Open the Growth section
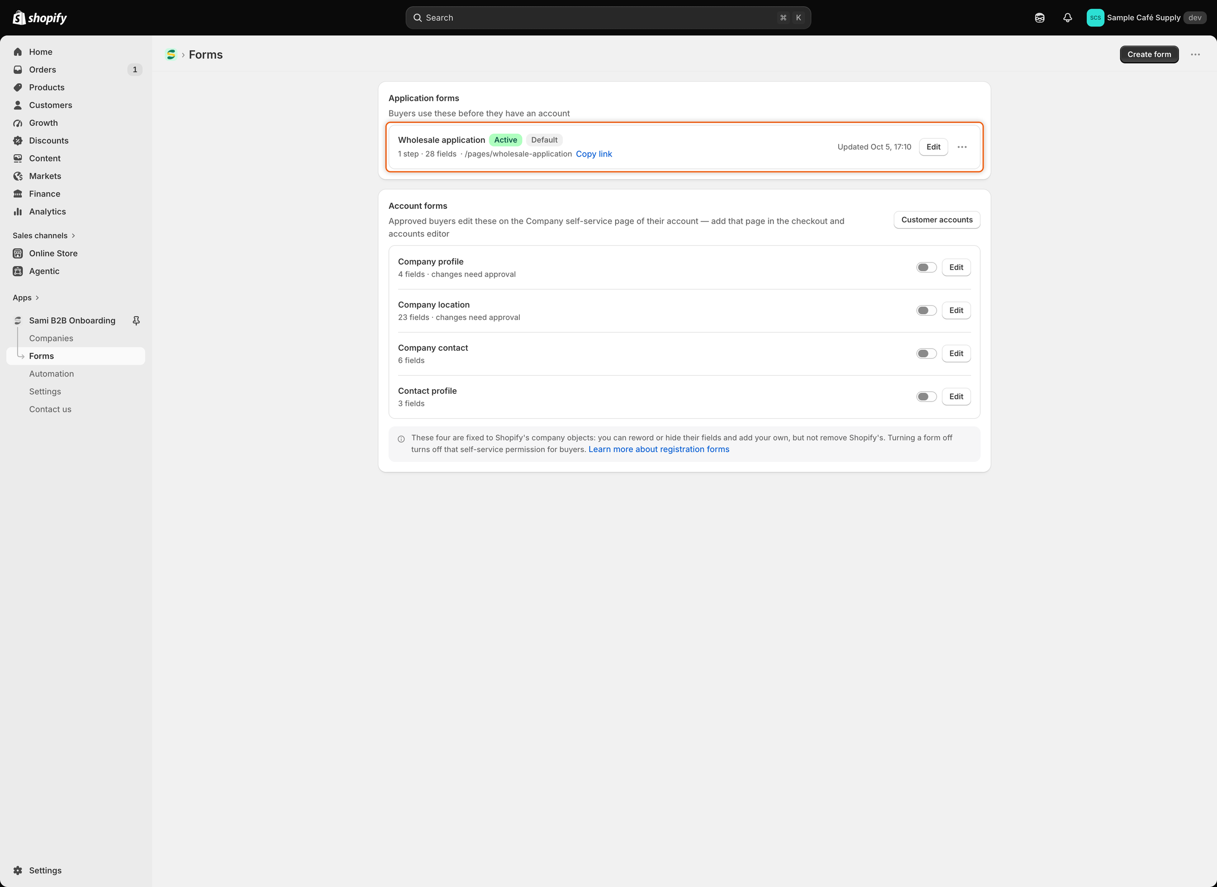The height and width of the screenshot is (887, 1217). (x=76, y=123)
